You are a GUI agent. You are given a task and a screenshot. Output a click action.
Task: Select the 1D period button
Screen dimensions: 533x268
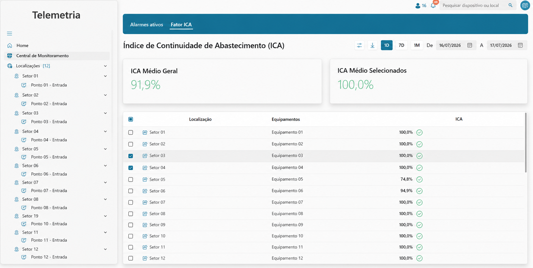[x=386, y=45]
